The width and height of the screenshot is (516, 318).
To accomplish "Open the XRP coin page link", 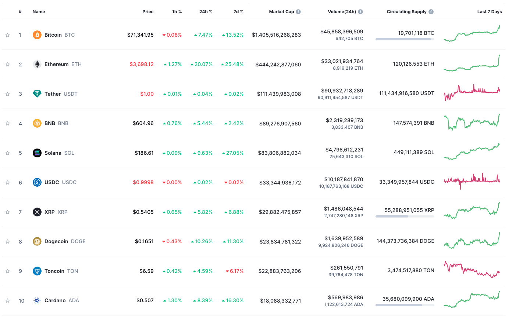I will click(50, 212).
